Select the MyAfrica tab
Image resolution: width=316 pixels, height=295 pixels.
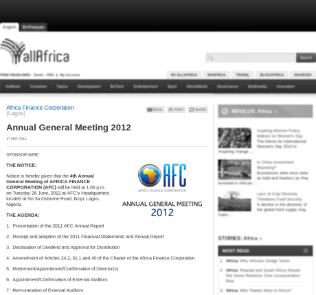click(216, 75)
